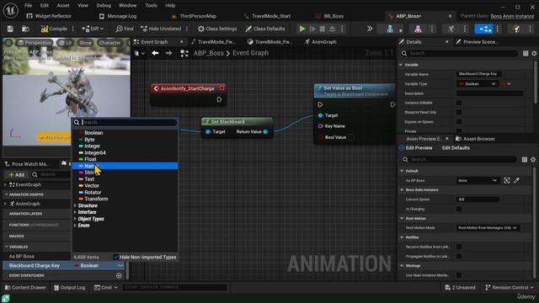Click the AnimNotify_StartCharge exec output pin
The image size is (539, 303).
tap(219, 99)
